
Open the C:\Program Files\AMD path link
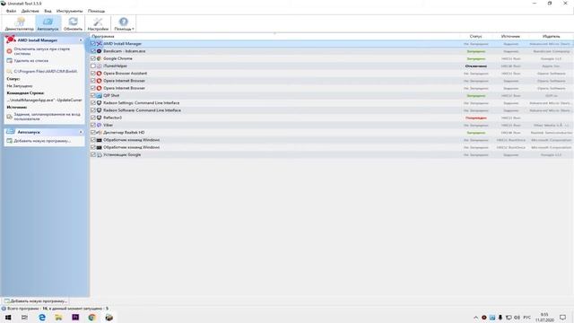46,72
